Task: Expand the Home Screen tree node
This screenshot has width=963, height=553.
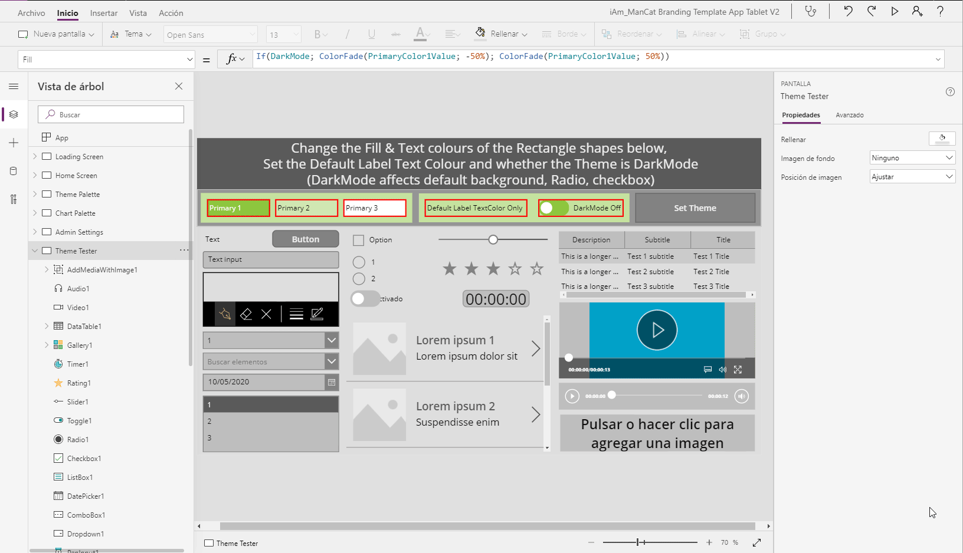Action: pos(35,175)
